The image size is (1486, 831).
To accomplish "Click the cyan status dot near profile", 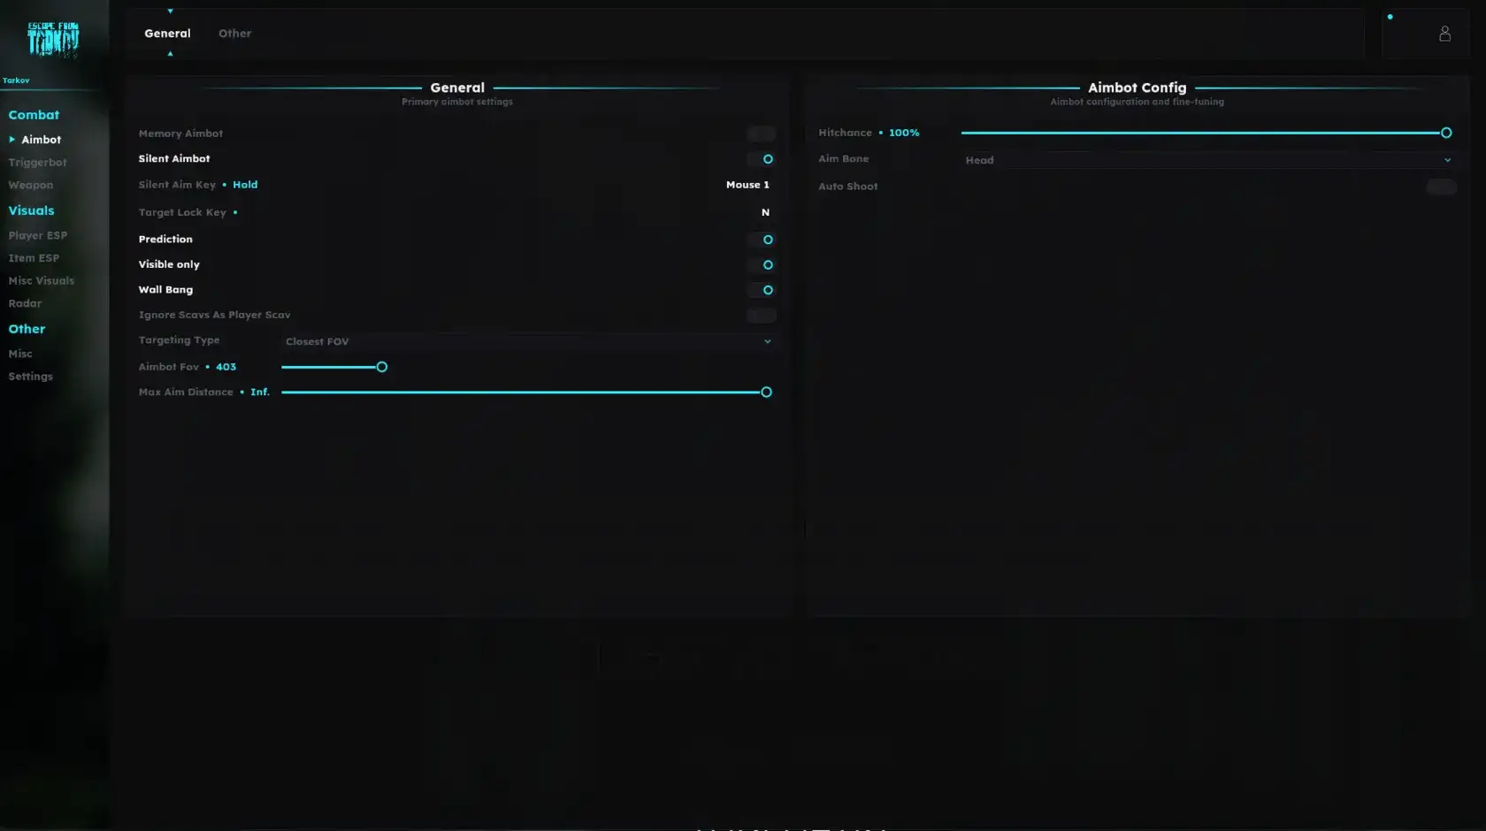I will 1390,17.
